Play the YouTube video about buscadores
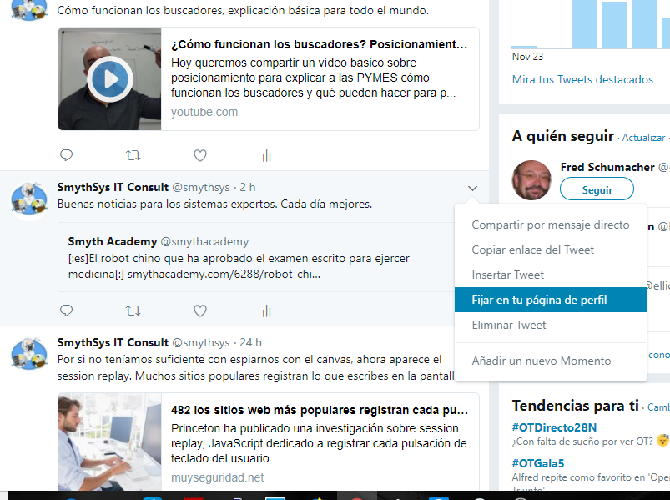The height and width of the screenshot is (500, 670). click(110, 79)
